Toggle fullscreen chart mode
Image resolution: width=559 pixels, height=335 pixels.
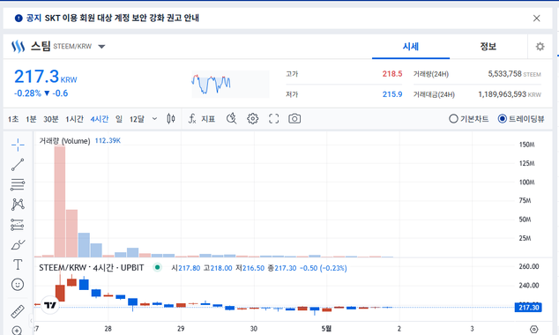pos(274,119)
